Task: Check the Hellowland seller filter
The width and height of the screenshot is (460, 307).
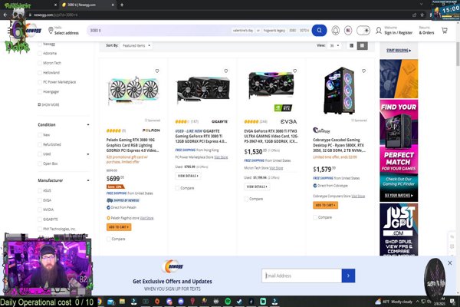Action: (x=40, y=73)
